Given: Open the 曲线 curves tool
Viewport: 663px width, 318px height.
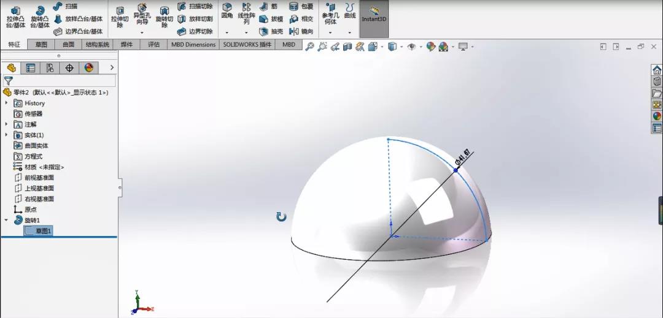Looking at the screenshot, I should pos(350,12).
